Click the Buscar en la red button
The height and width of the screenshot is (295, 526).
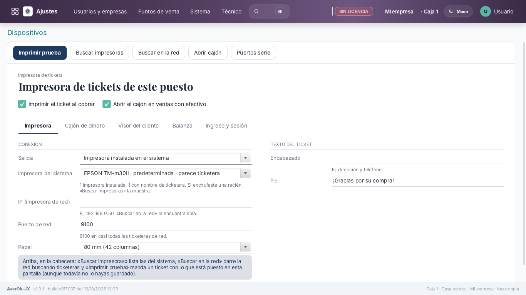(159, 53)
